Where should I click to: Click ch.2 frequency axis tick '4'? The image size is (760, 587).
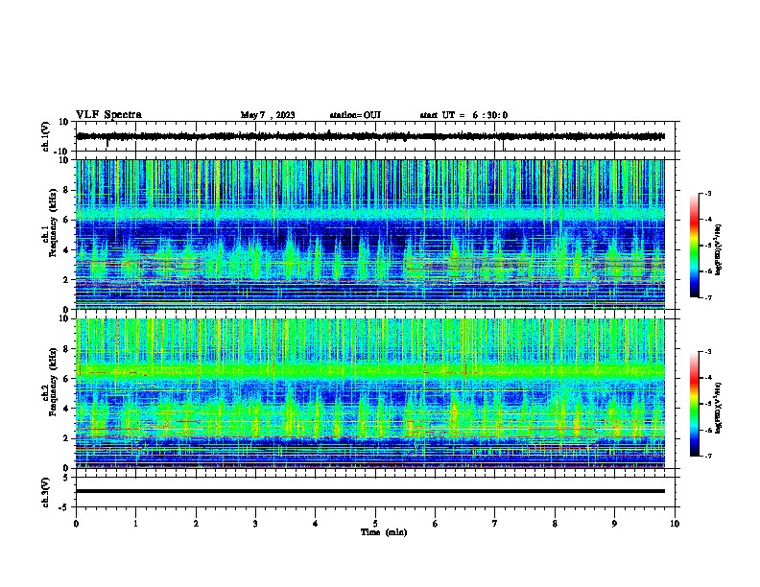[66, 409]
